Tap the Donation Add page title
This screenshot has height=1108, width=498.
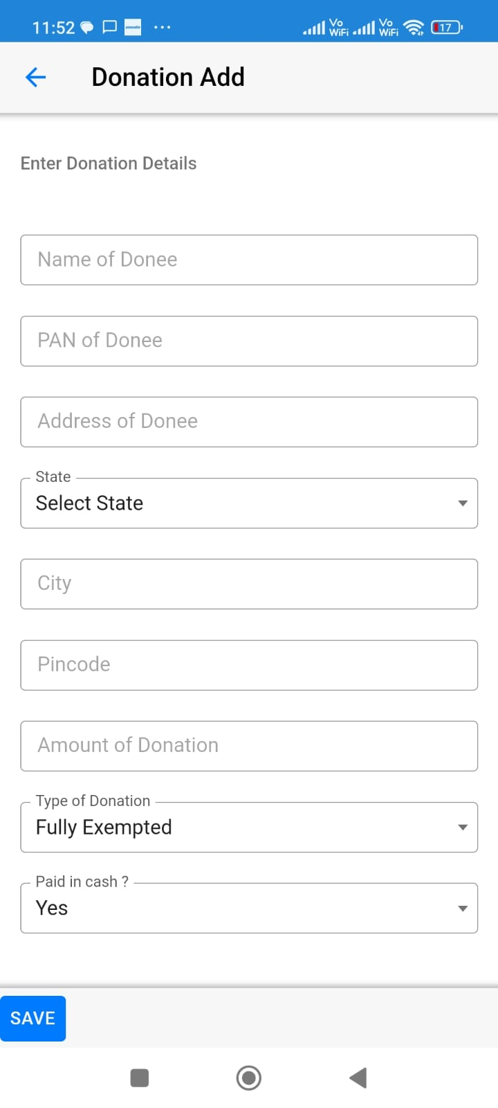168,77
